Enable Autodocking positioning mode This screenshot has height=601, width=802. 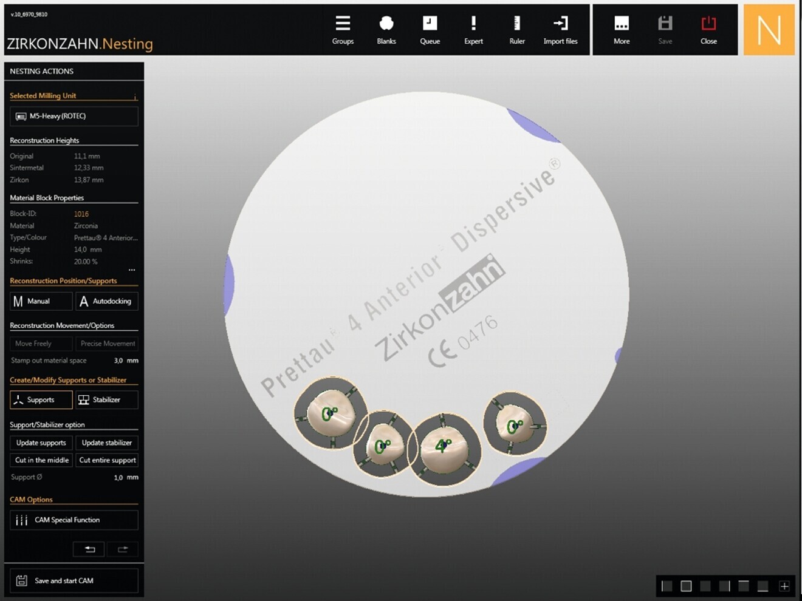coord(106,301)
